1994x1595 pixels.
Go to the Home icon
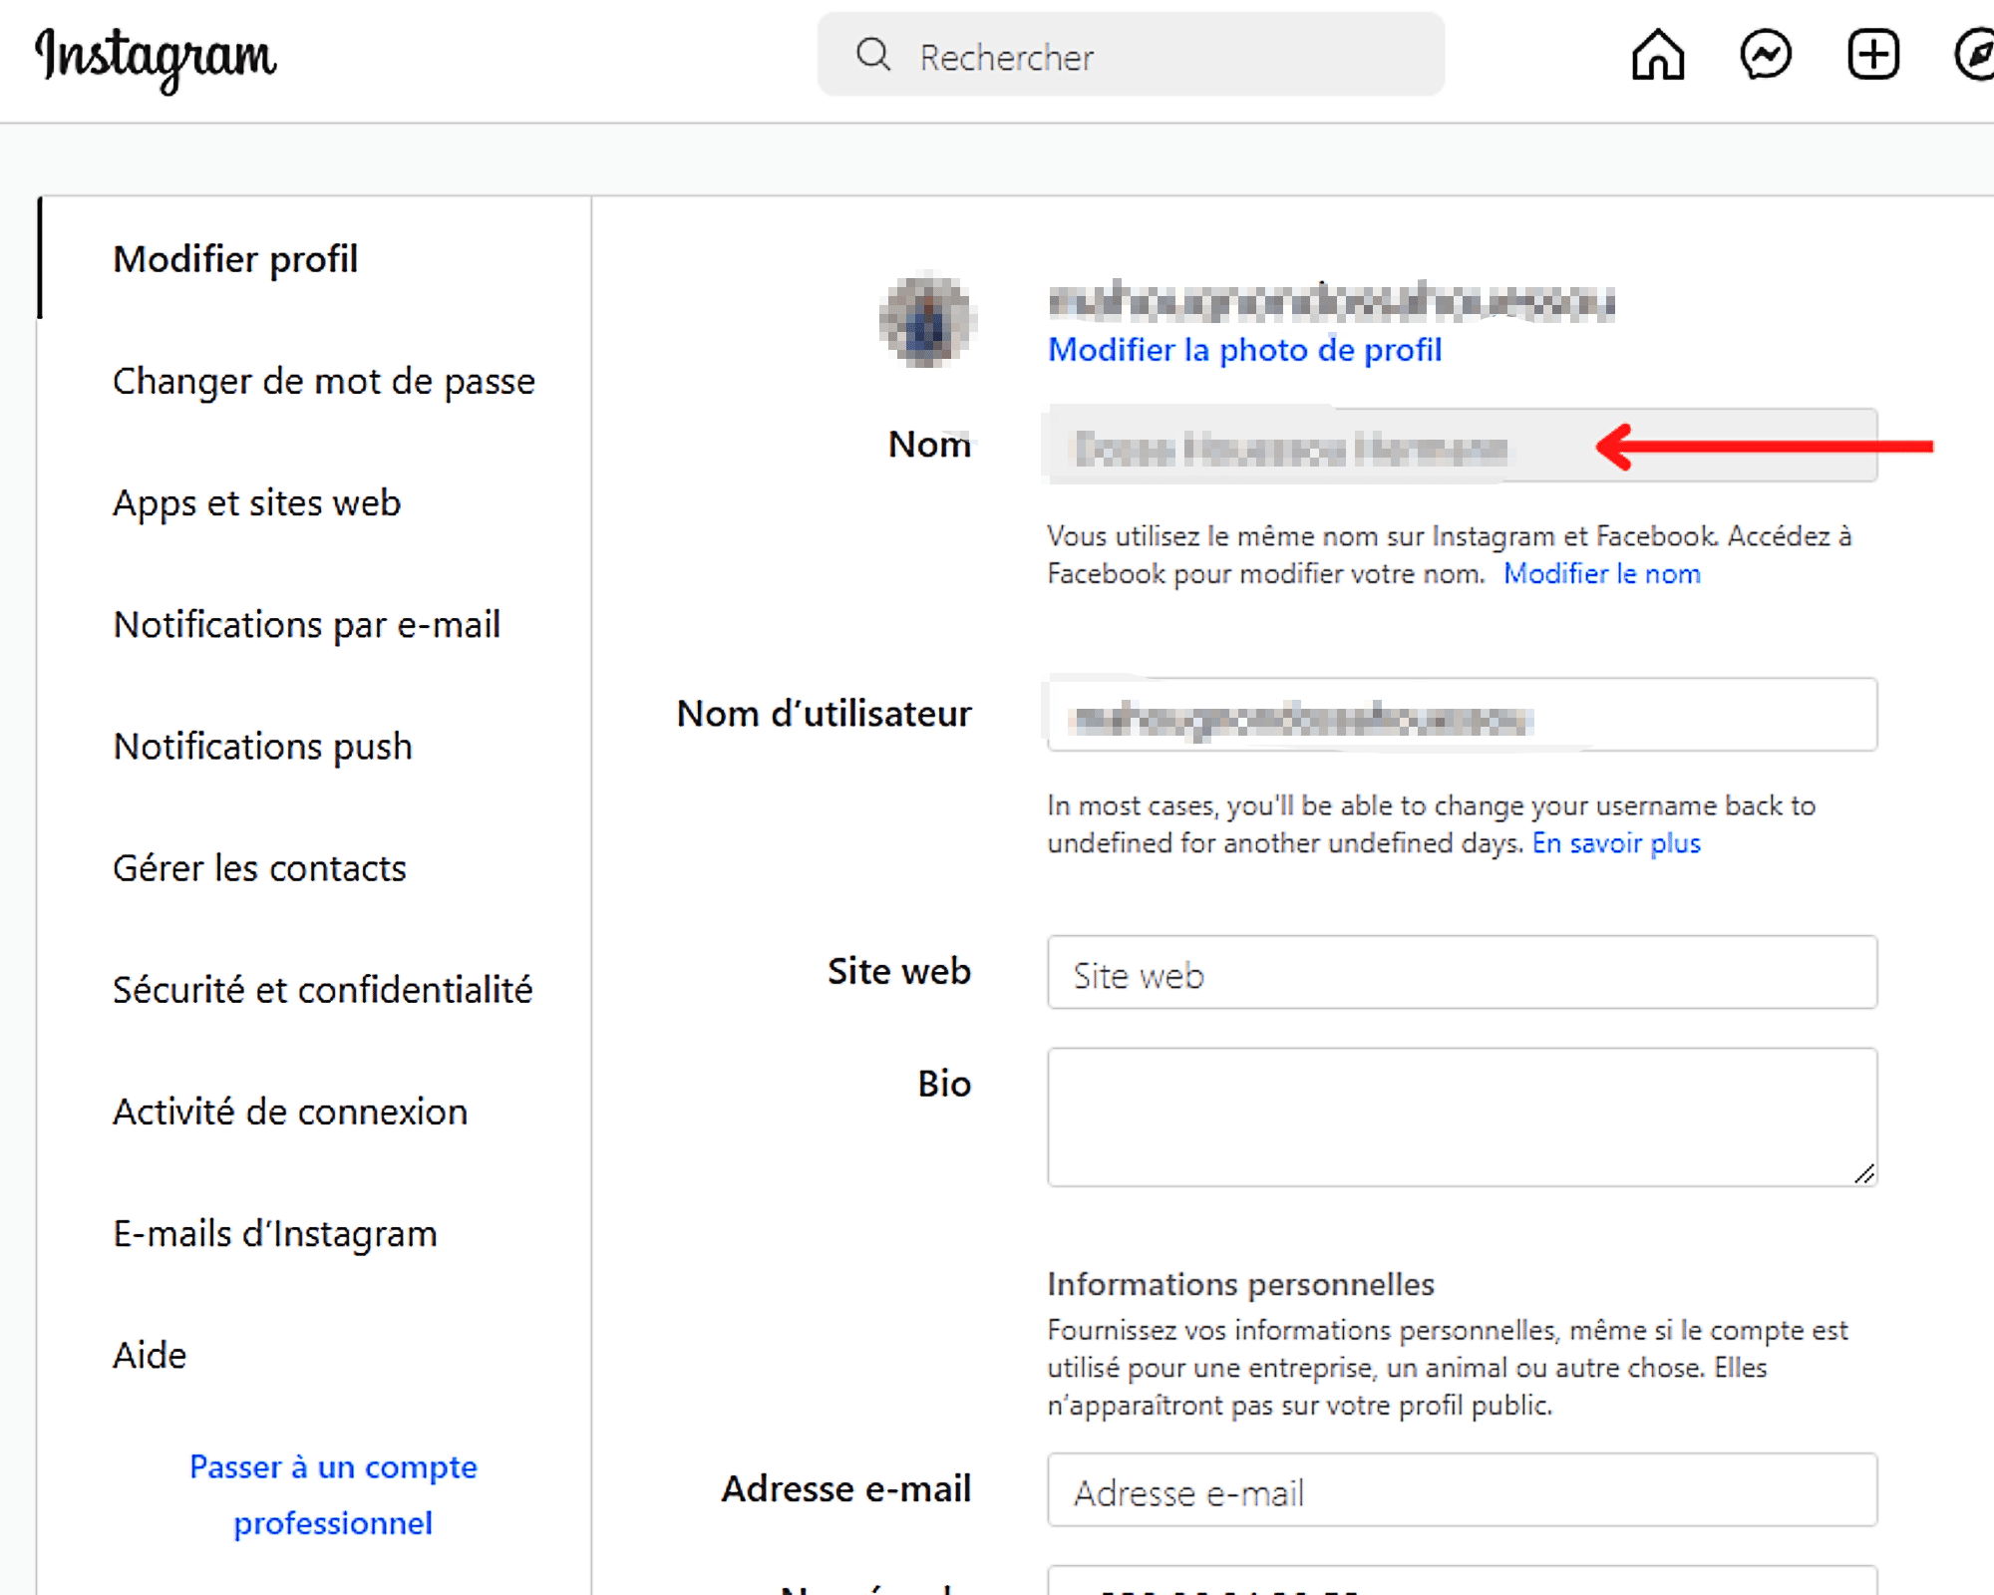[1658, 55]
